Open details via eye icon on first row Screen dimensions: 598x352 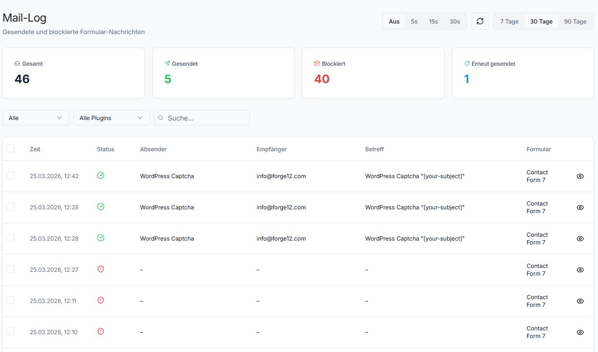(x=580, y=176)
